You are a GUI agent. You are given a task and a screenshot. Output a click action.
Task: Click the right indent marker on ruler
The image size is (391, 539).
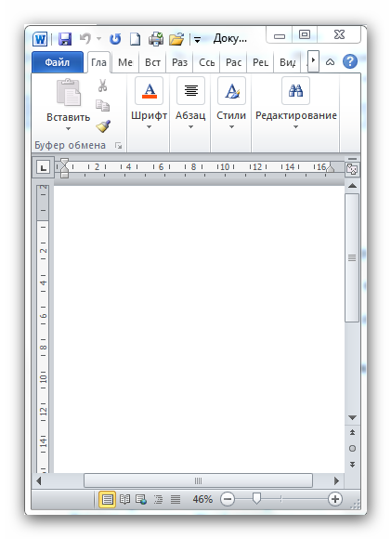coord(331,168)
